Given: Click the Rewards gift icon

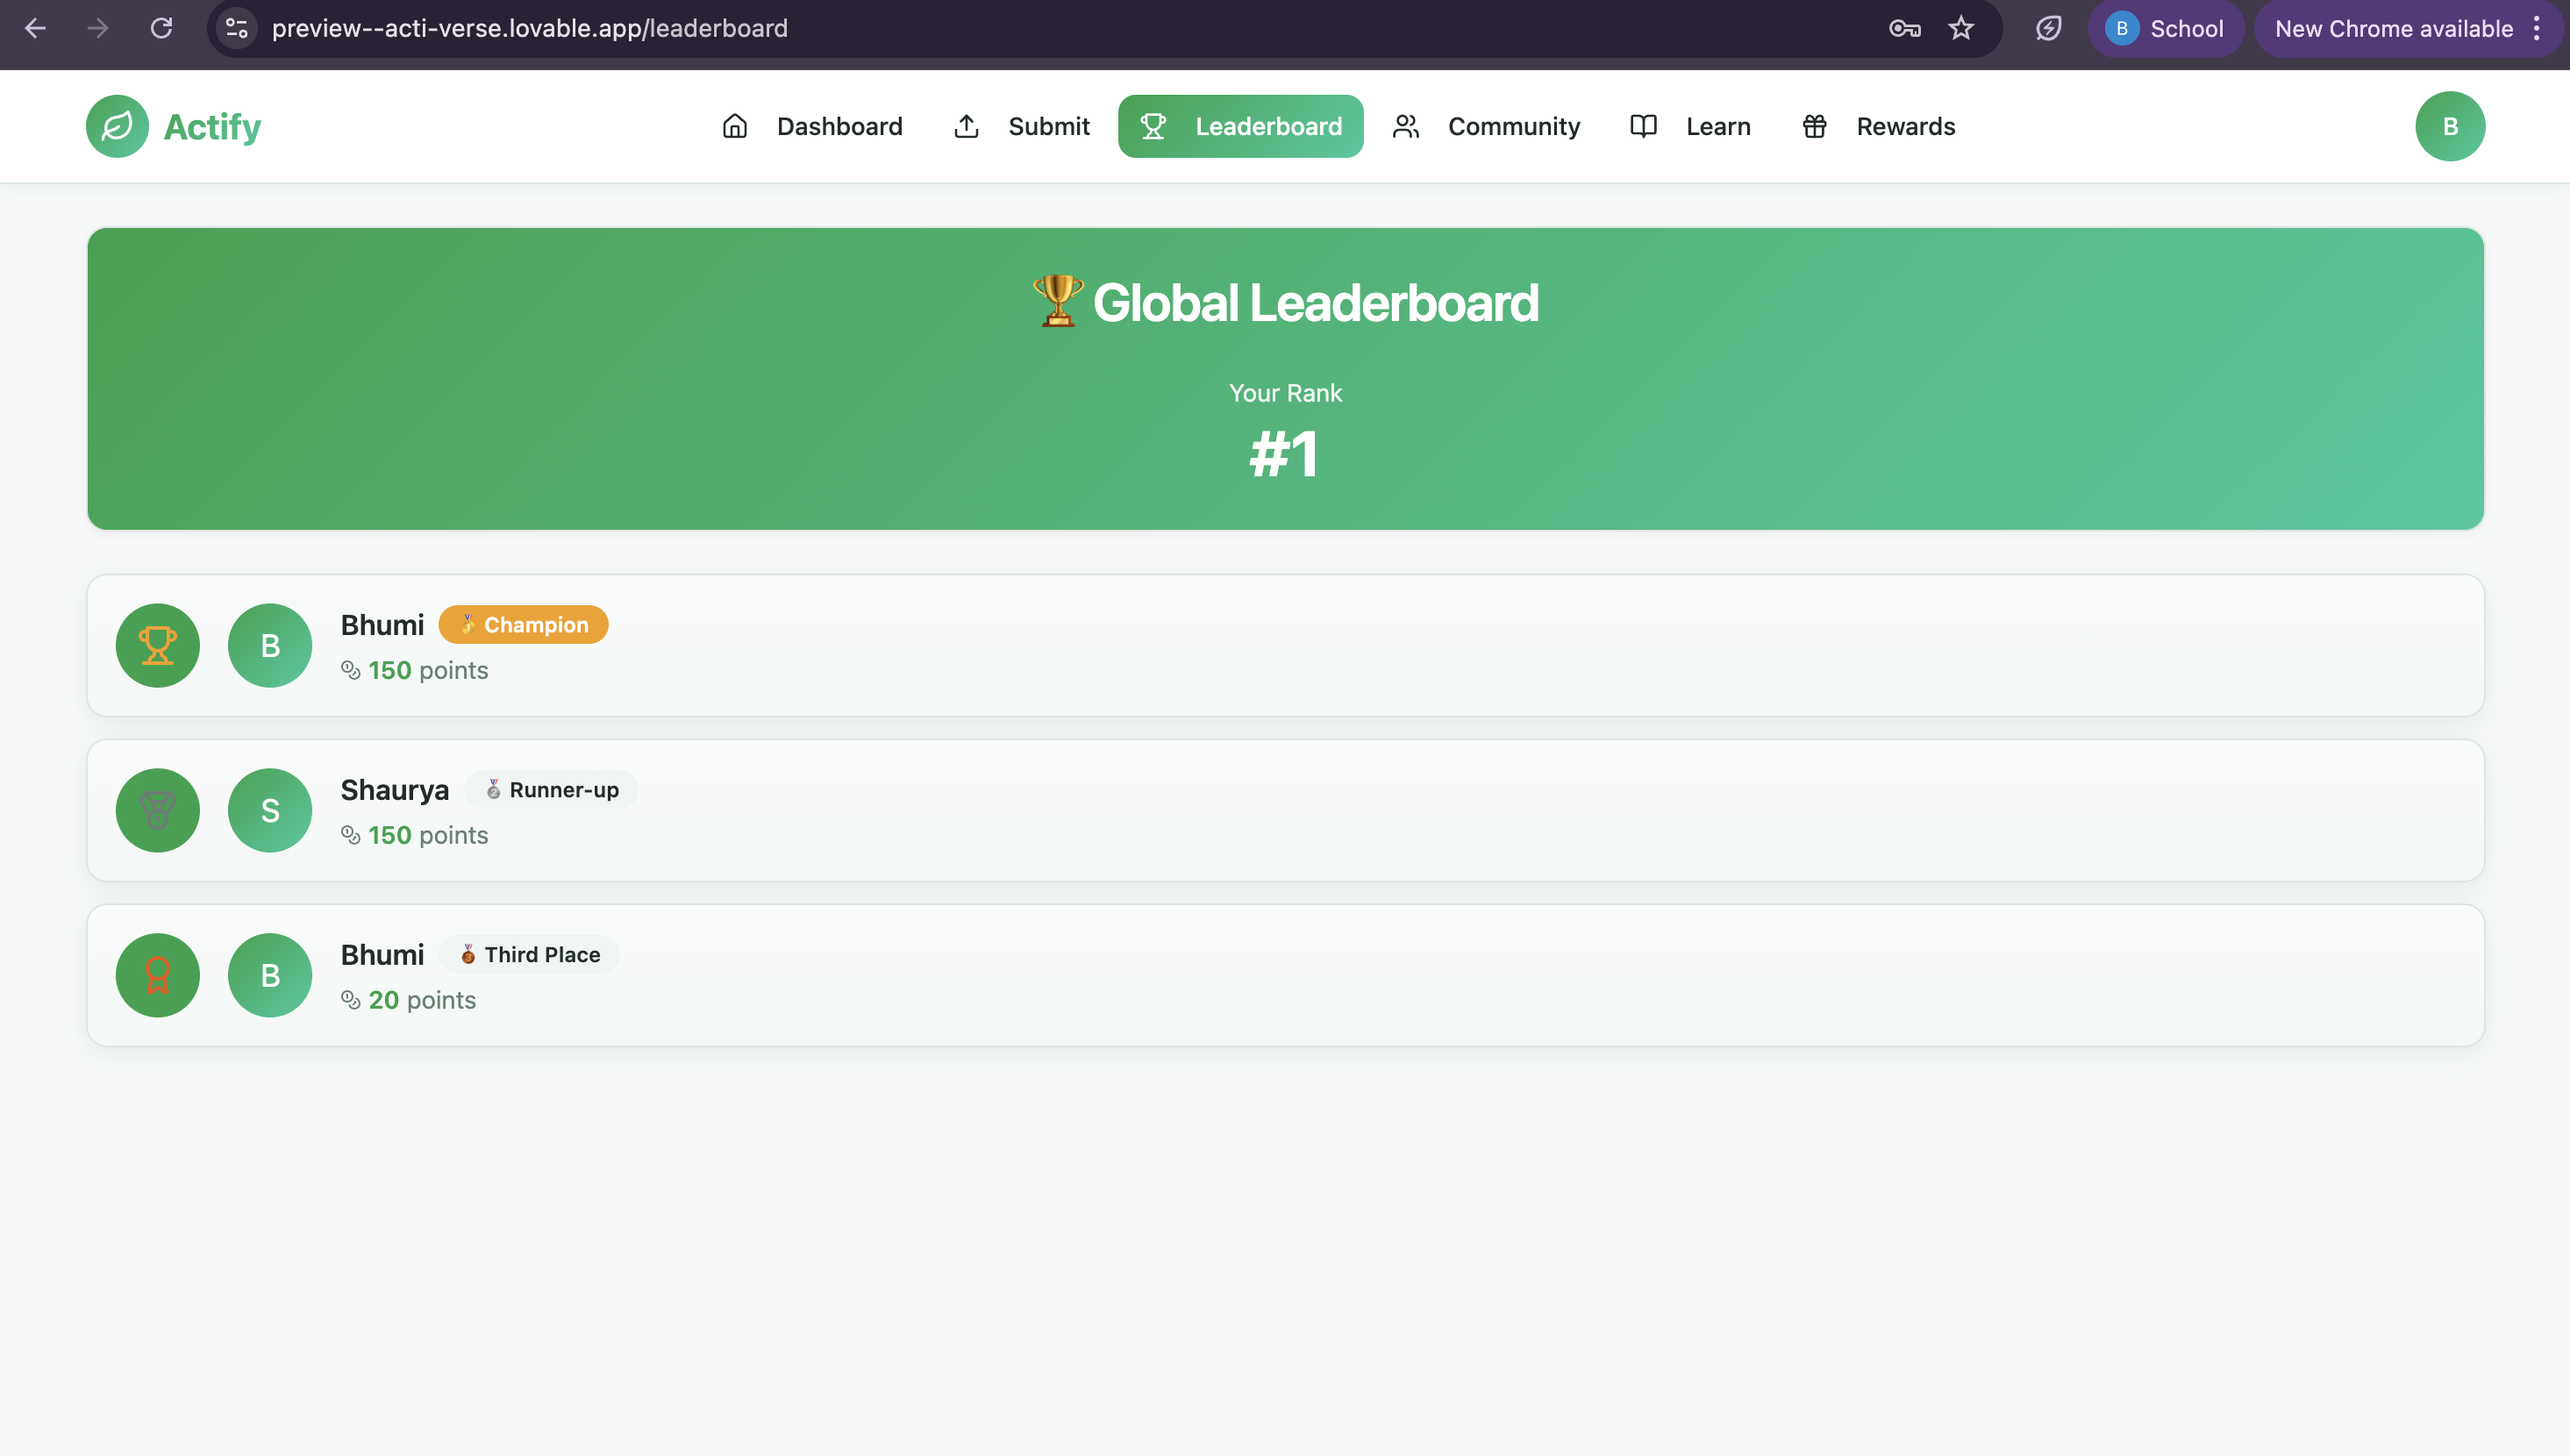Looking at the screenshot, I should (1815, 126).
